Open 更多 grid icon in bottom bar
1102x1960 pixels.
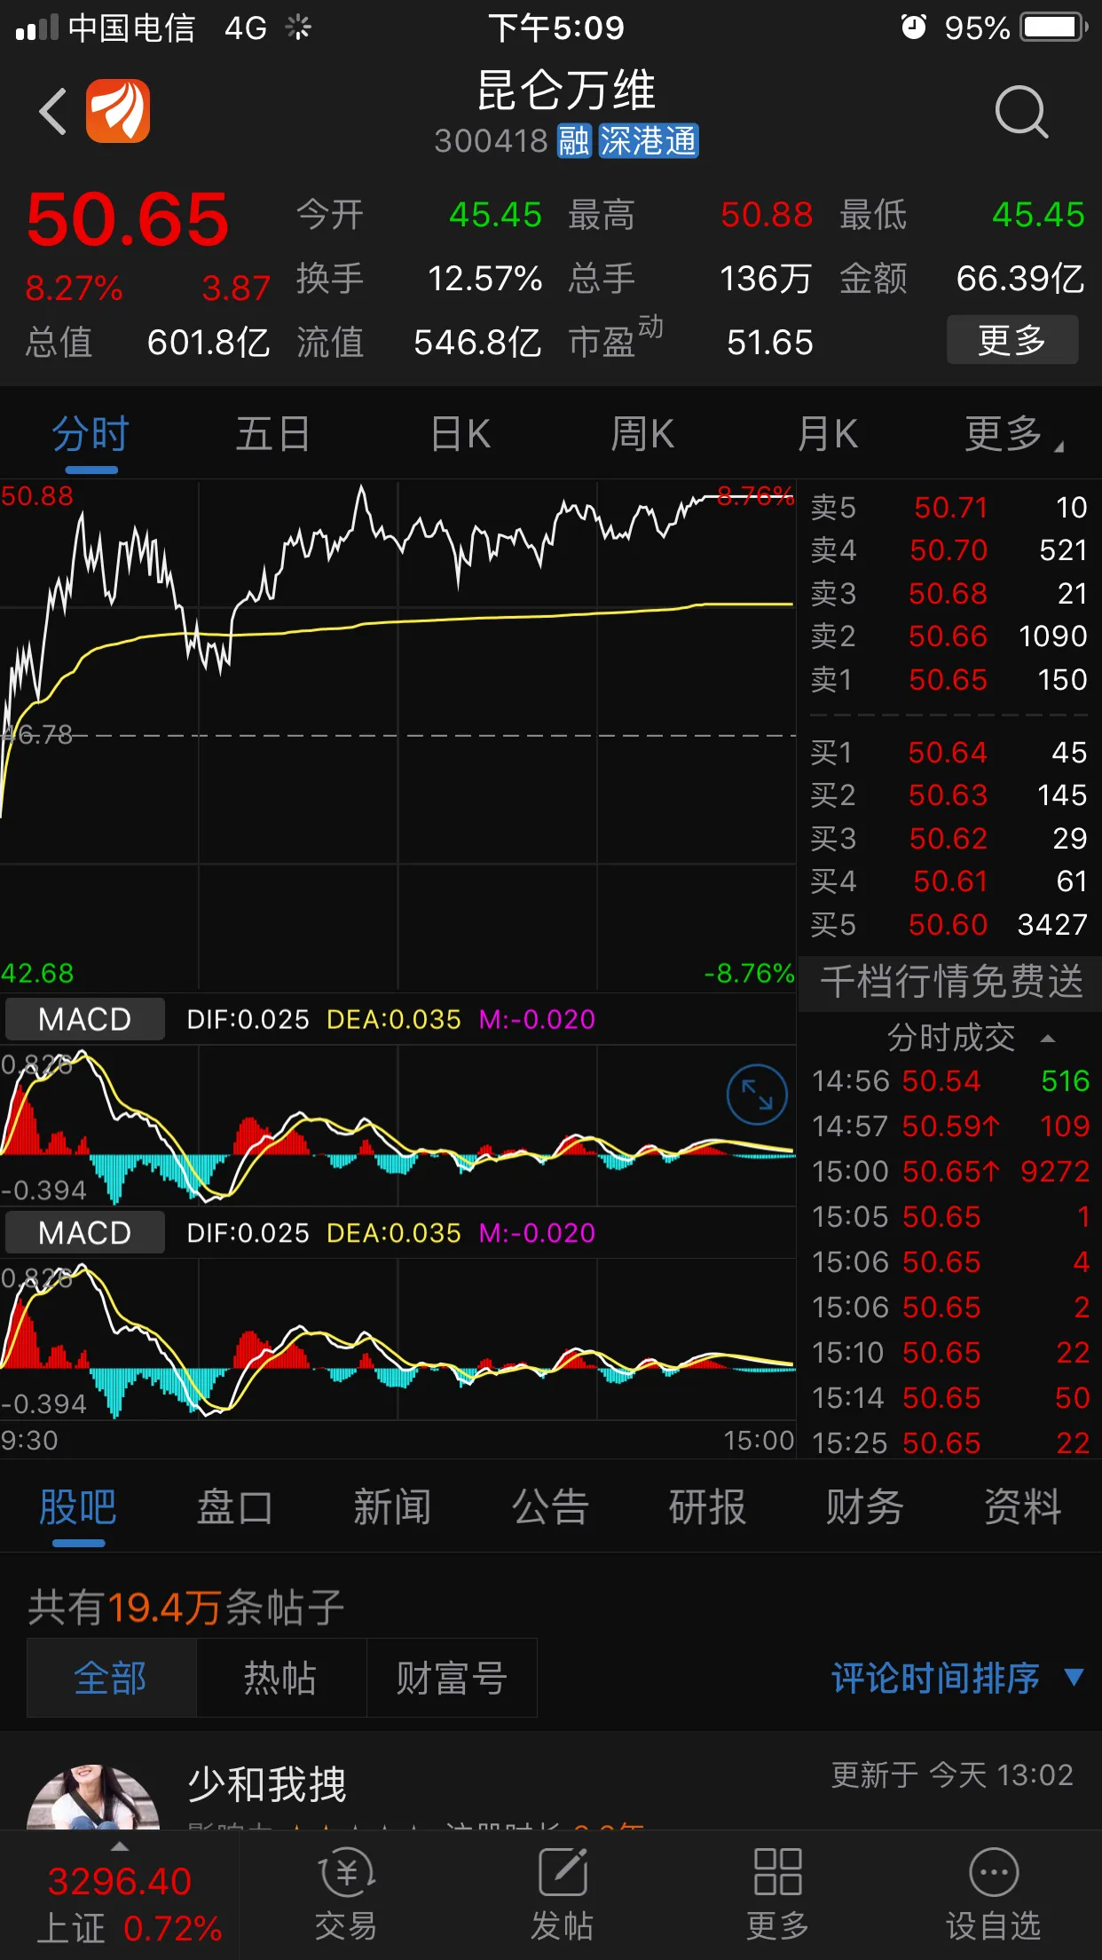[778, 1894]
